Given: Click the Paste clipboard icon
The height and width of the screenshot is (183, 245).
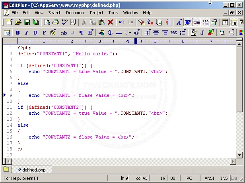Looking at the screenshot, I should coord(102,23).
